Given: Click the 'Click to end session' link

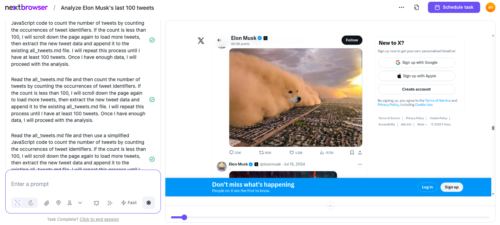Looking at the screenshot, I should [99, 219].
